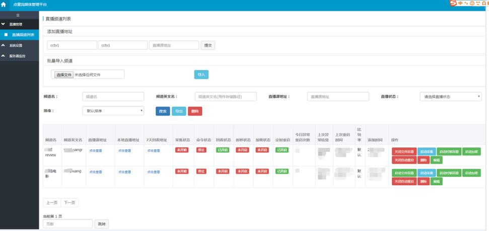The image size is (489, 231).
Task: Open 直播源地址 点击查看 in 电影 row
Action: click(x=95, y=172)
